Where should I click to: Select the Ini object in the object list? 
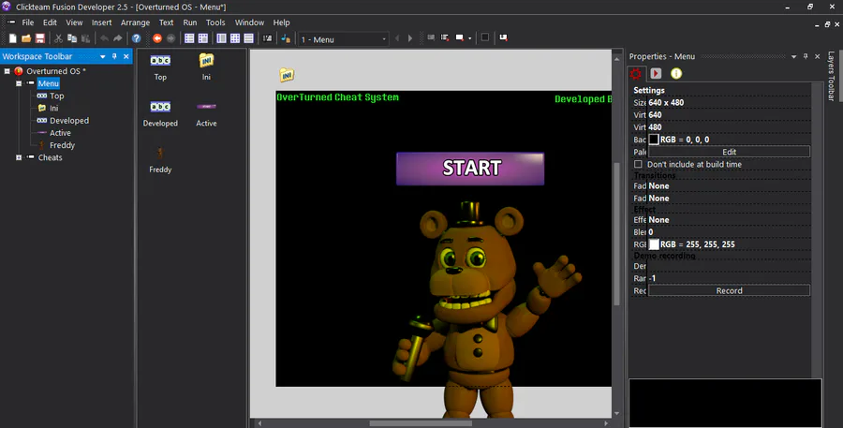click(206, 66)
